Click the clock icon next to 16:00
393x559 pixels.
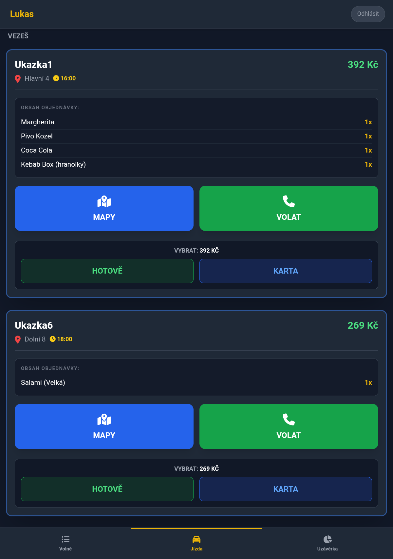click(56, 78)
